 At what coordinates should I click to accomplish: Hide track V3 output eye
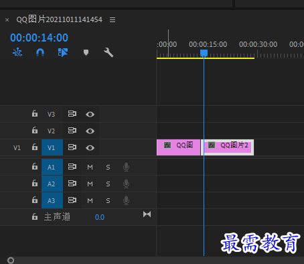pos(90,115)
